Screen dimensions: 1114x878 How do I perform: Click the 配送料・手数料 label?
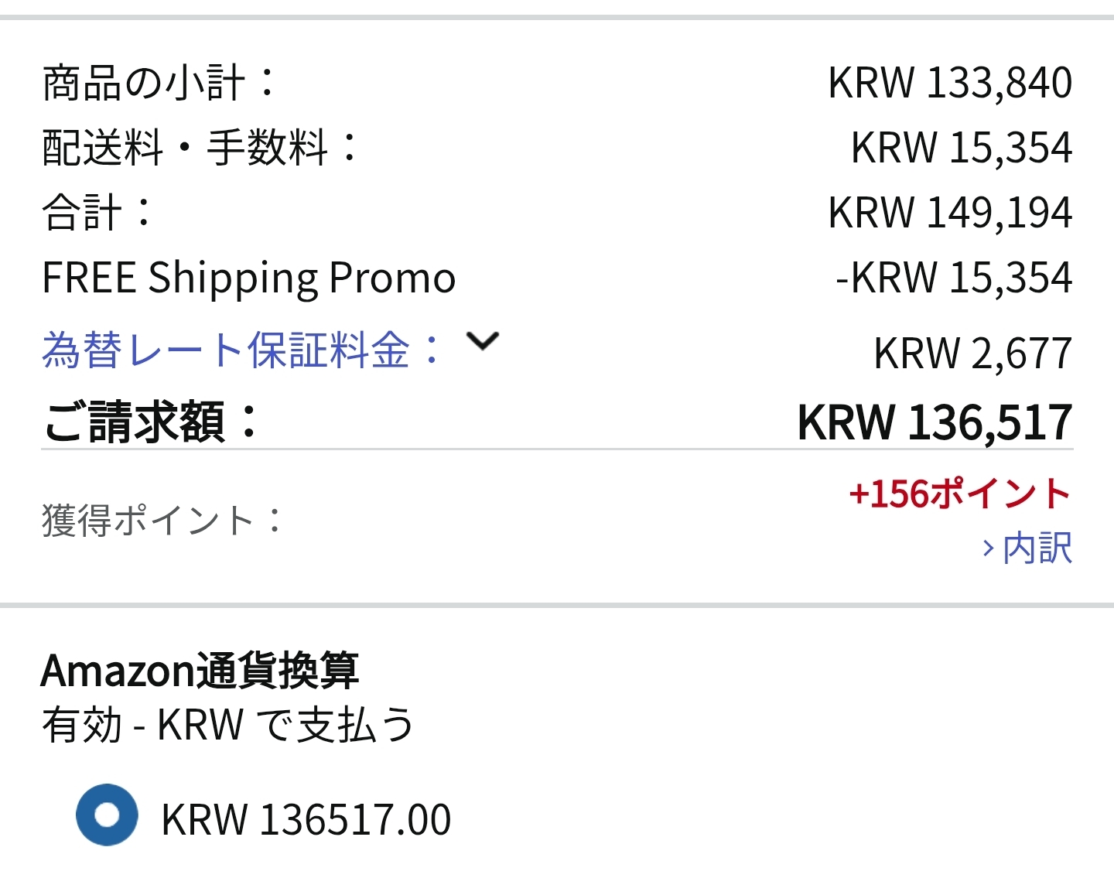200,147
